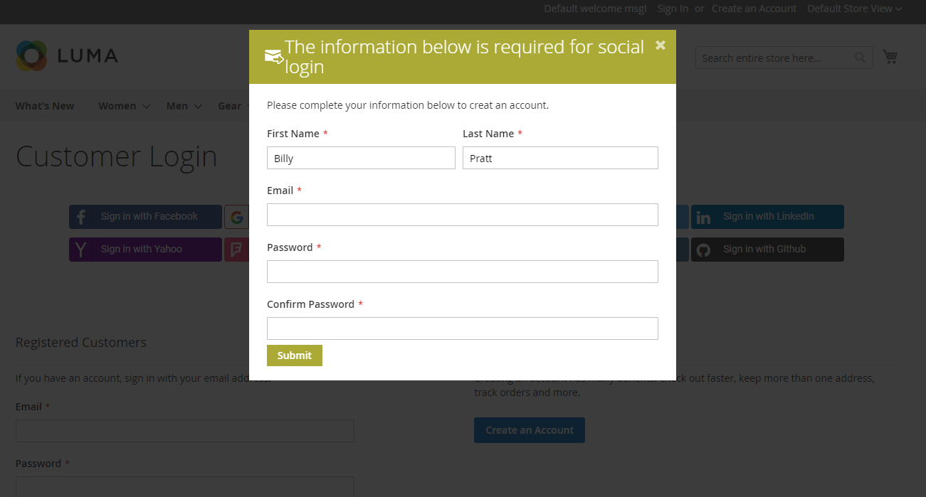Click the Confirm Password field
Image resolution: width=926 pixels, height=497 pixels.
click(x=463, y=328)
